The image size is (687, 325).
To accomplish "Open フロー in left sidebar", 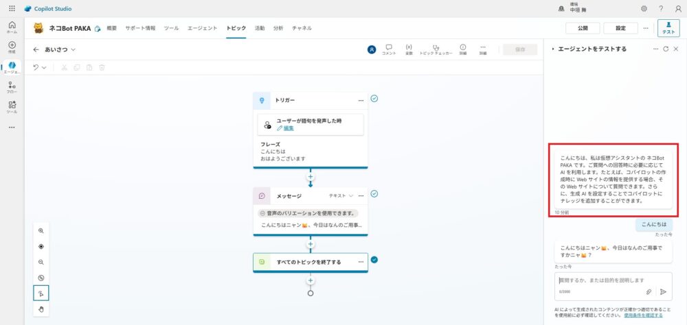I will tap(12, 88).
